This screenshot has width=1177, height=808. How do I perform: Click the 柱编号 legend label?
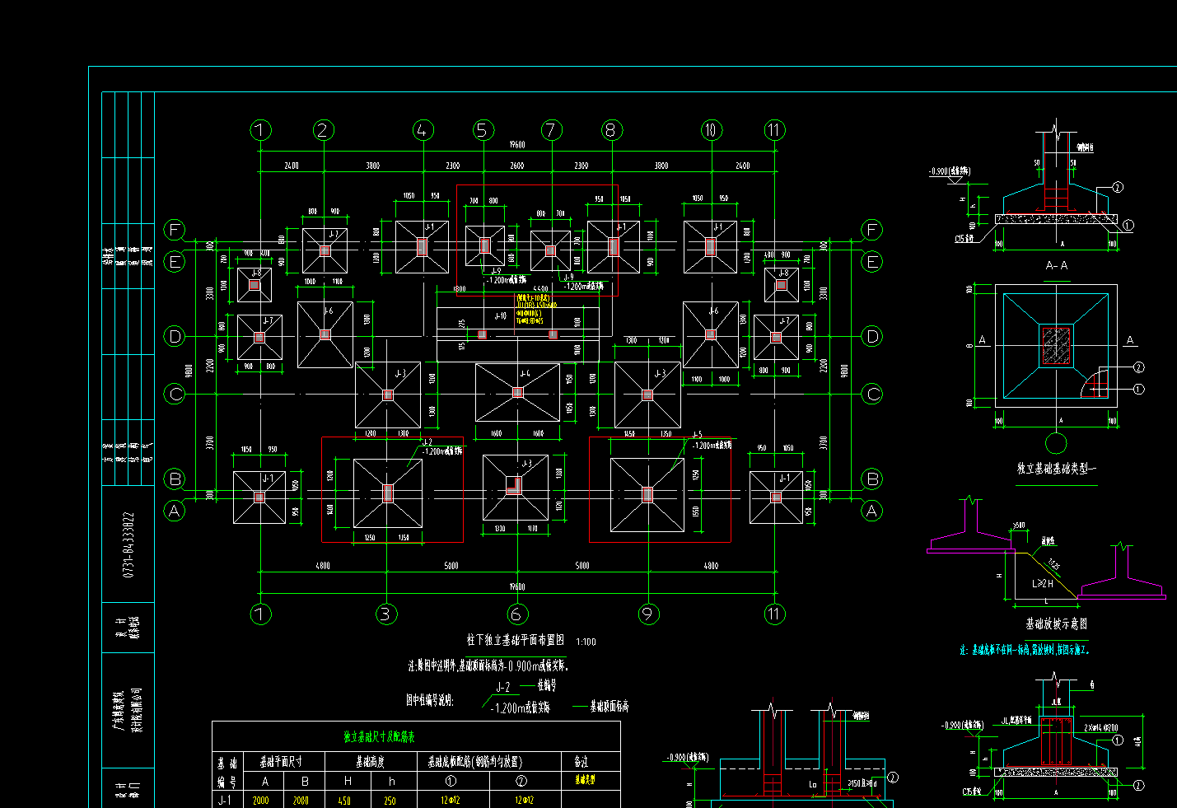coord(547,685)
